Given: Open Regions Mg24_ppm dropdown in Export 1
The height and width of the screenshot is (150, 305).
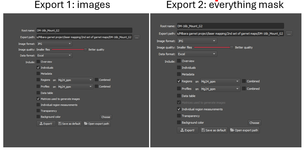Looking at the screenshot, I should click(75, 80).
